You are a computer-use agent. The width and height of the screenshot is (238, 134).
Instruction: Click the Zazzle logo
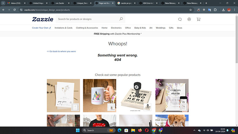pos(43,19)
